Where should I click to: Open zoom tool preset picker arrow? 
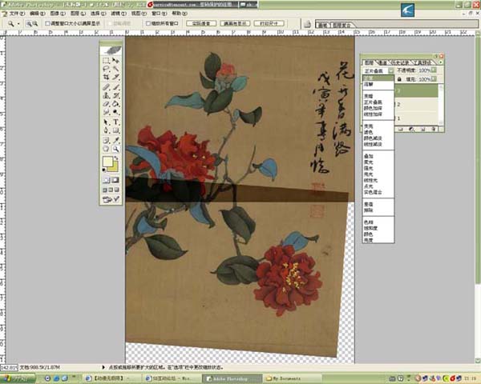tap(18, 24)
